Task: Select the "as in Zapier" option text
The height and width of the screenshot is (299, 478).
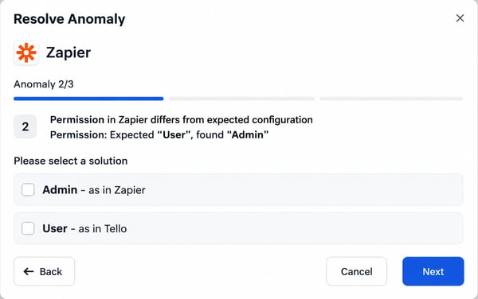Action: tap(117, 190)
